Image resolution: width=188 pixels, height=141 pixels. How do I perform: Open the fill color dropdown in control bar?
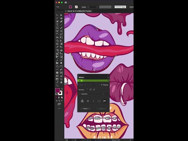(73, 7)
